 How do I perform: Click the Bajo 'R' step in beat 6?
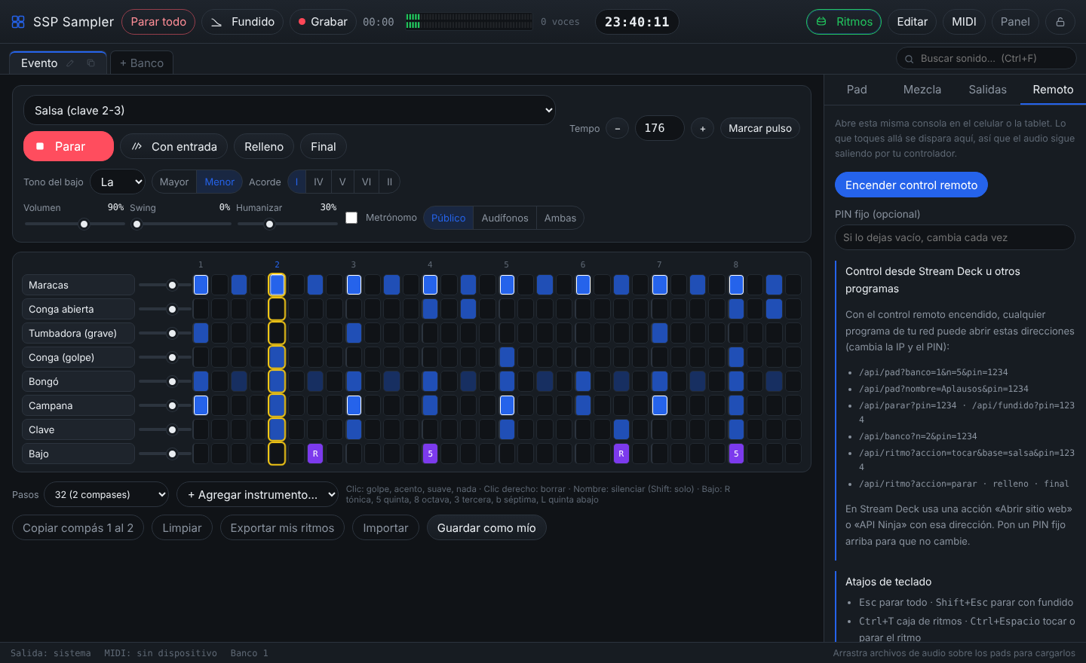pyautogui.click(x=621, y=454)
